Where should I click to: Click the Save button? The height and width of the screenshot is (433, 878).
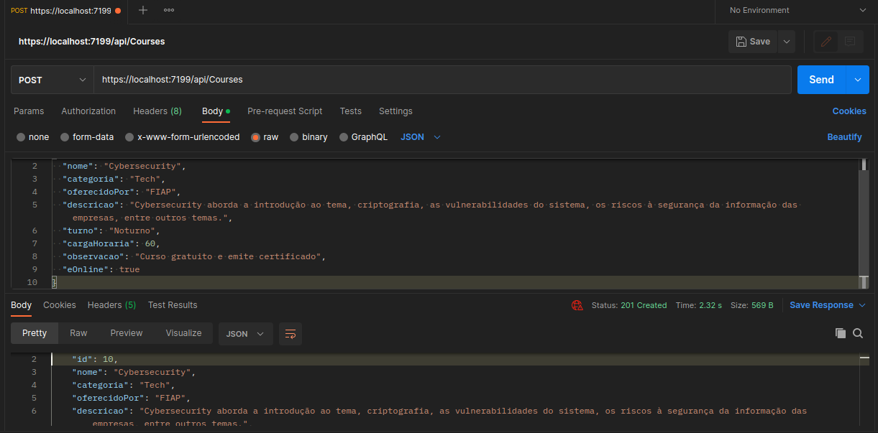pyautogui.click(x=753, y=42)
